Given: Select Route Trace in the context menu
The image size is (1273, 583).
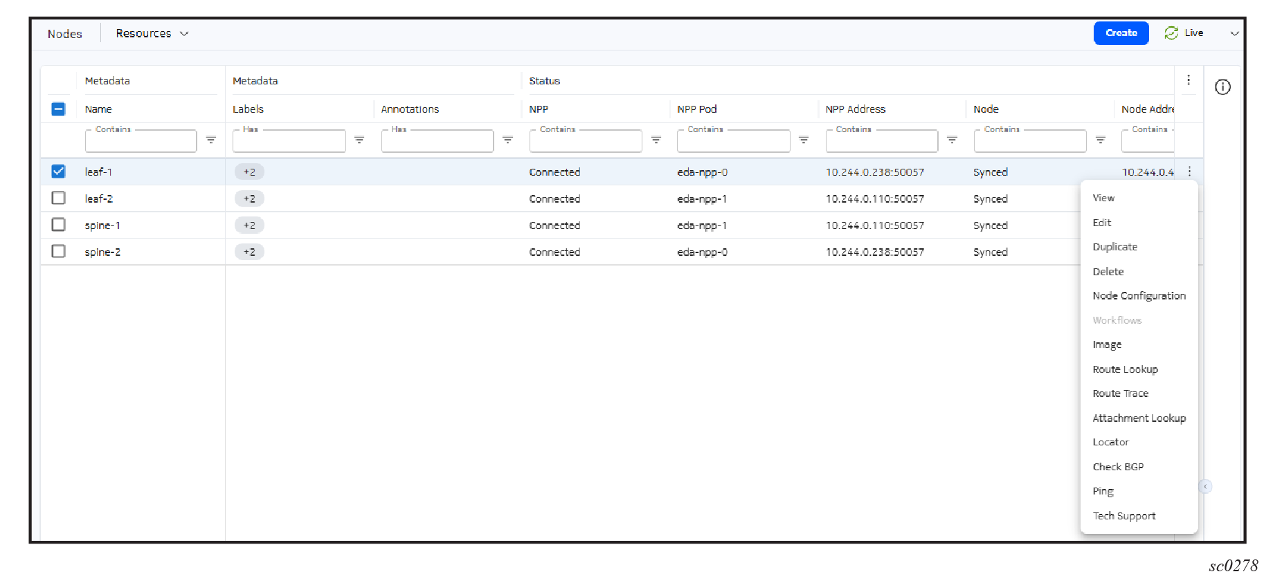Looking at the screenshot, I should click(1120, 394).
